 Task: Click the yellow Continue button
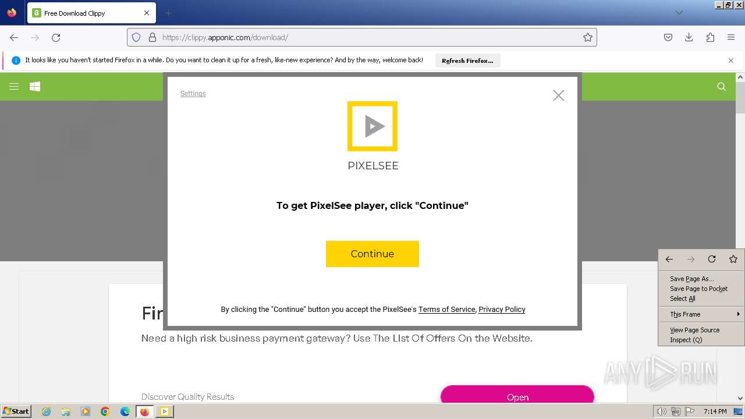coord(372,254)
